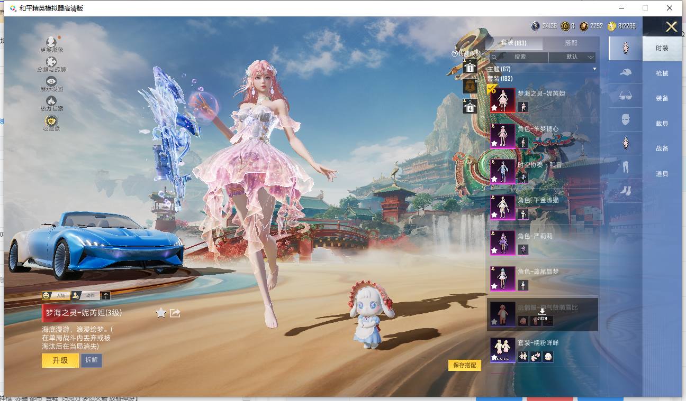Open the 装备 equipment tab
686x401 pixels.
[662, 98]
